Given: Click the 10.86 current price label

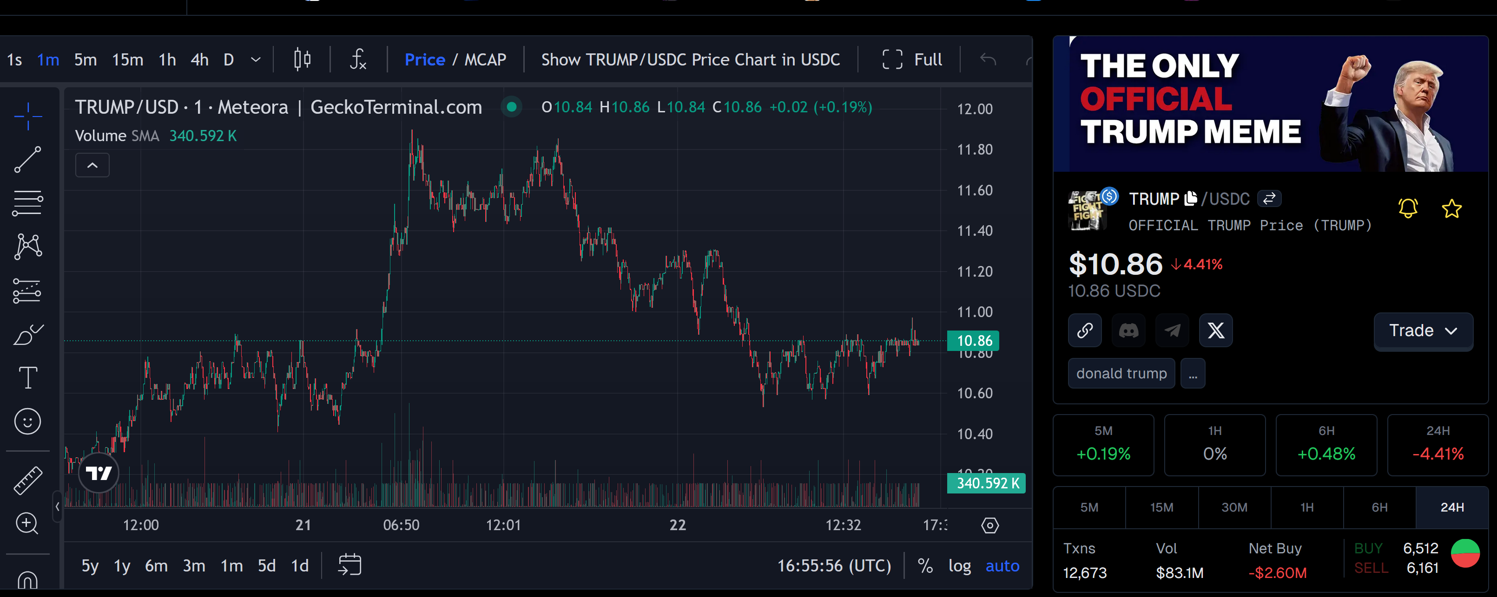Looking at the screenshot, I should [x=973, y=340].
